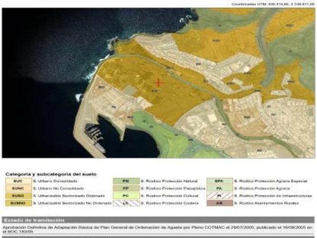
Task: Select the PP legend swatch
Action: pos(125,188)
